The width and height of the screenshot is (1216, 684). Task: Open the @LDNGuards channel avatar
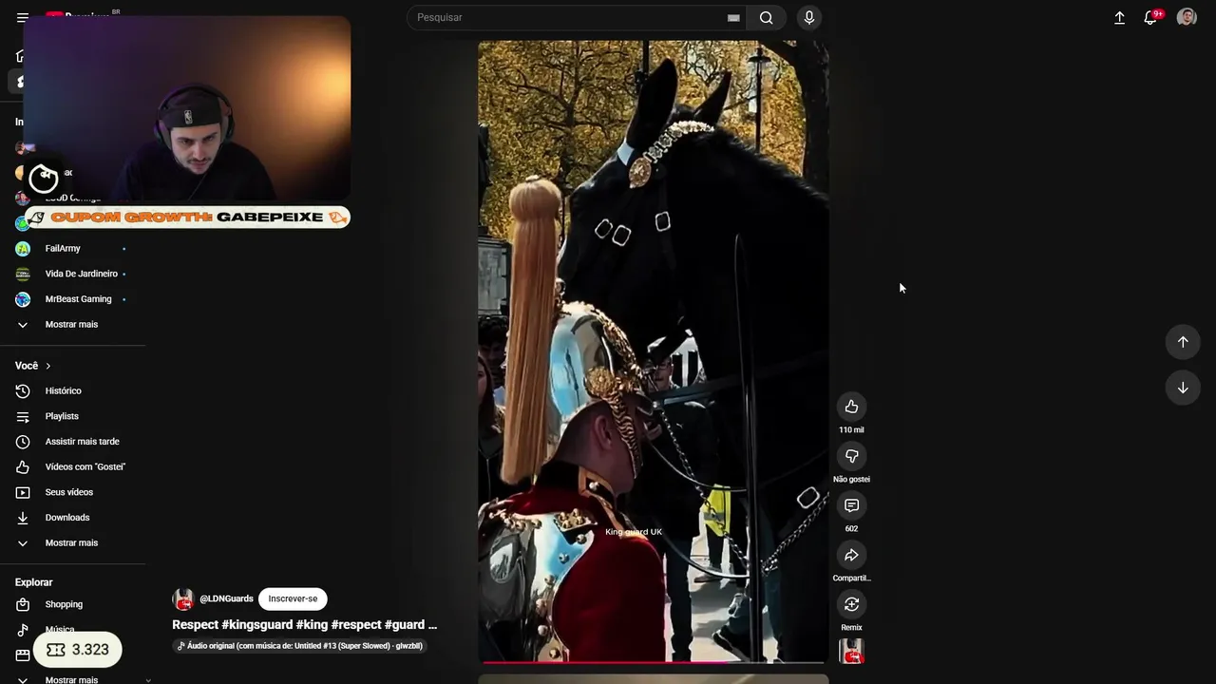[183, 599]
